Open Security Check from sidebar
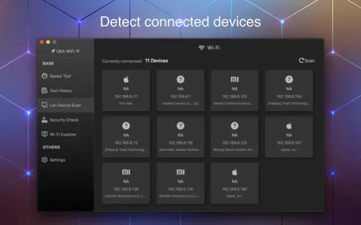This screenshot has height=225, width=361. 64,120
